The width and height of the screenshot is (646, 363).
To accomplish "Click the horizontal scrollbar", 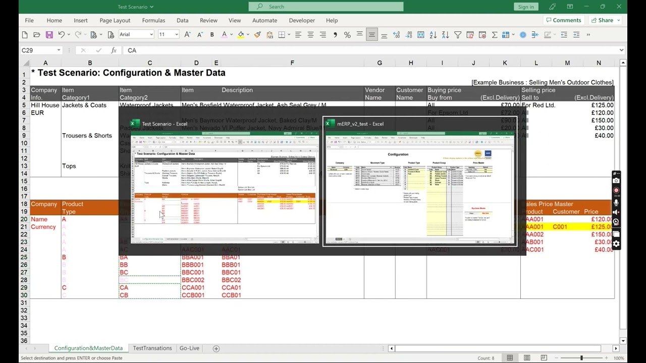I will (498, 348).
